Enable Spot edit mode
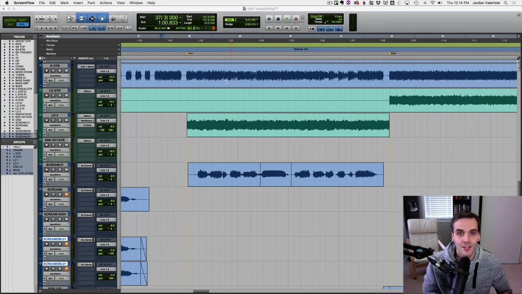The image size is (522, 294). [x=22, y=20]
